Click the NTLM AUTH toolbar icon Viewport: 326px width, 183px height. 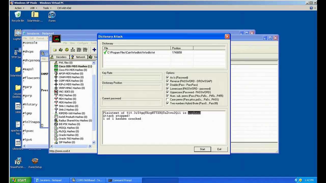coord(73,50)
